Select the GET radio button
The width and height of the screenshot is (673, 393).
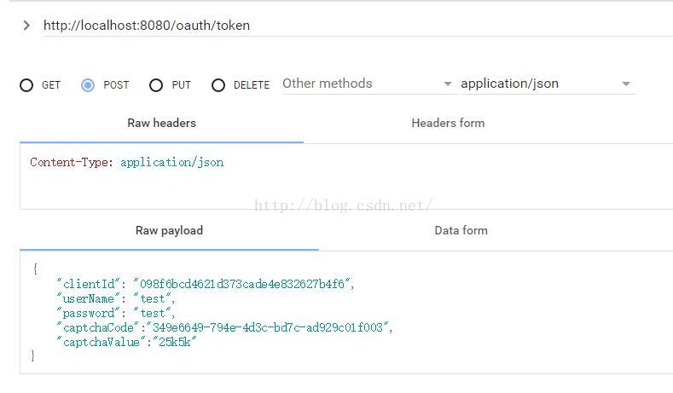[26, 85]
